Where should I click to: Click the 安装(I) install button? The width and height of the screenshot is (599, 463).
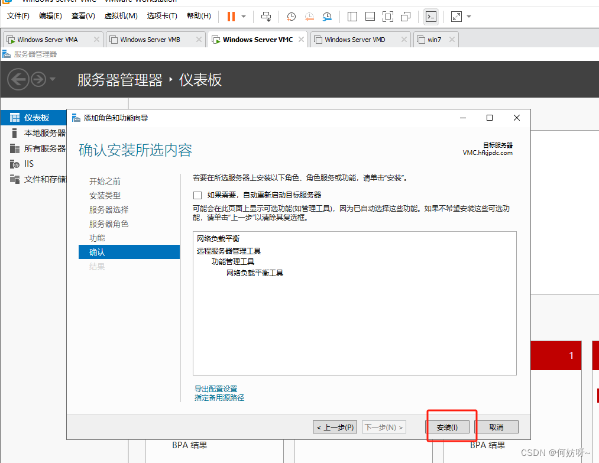coord(447,427)
